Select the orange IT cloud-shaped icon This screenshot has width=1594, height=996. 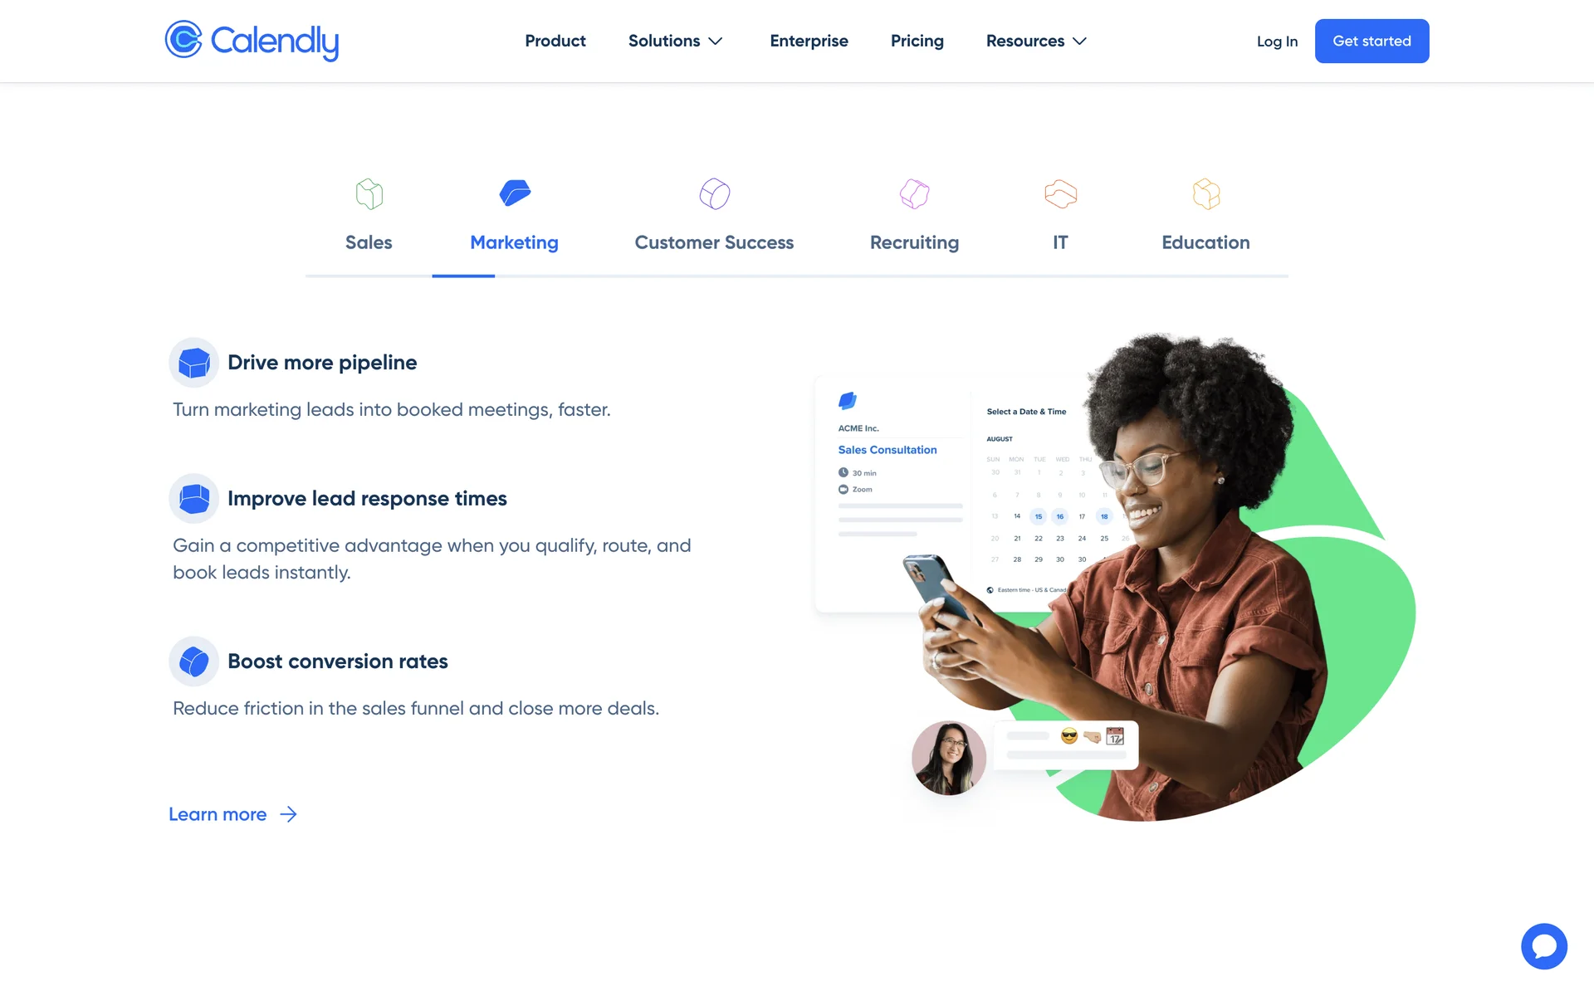click(x=1060, y=194)
